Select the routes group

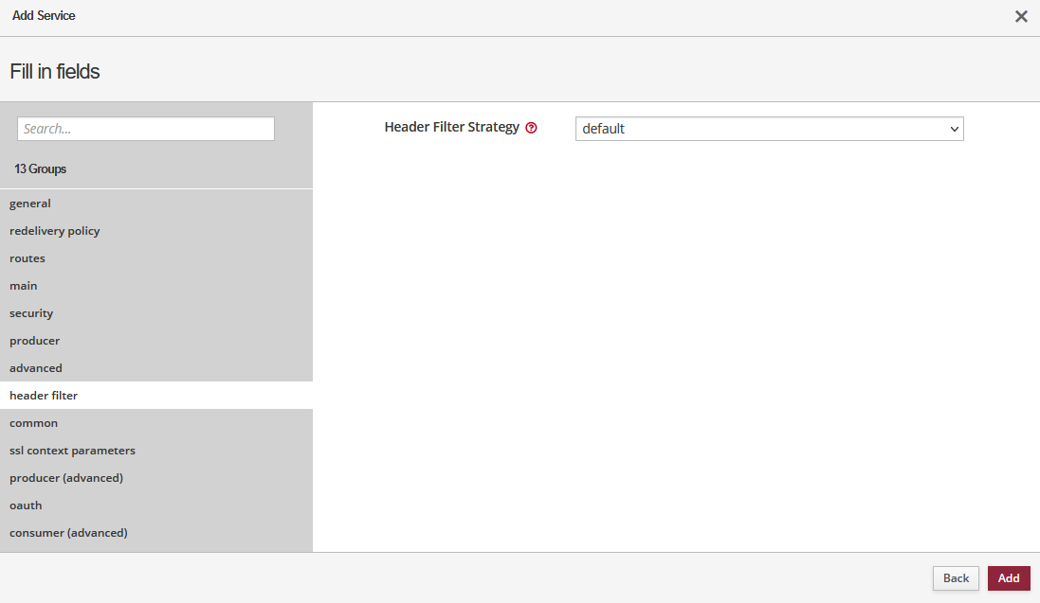pos(27,257)
